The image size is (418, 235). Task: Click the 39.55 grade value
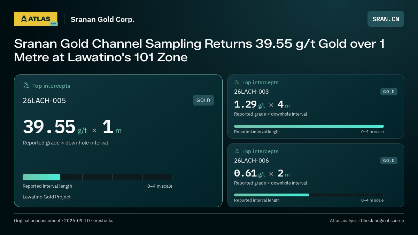(x=49, y=127)
